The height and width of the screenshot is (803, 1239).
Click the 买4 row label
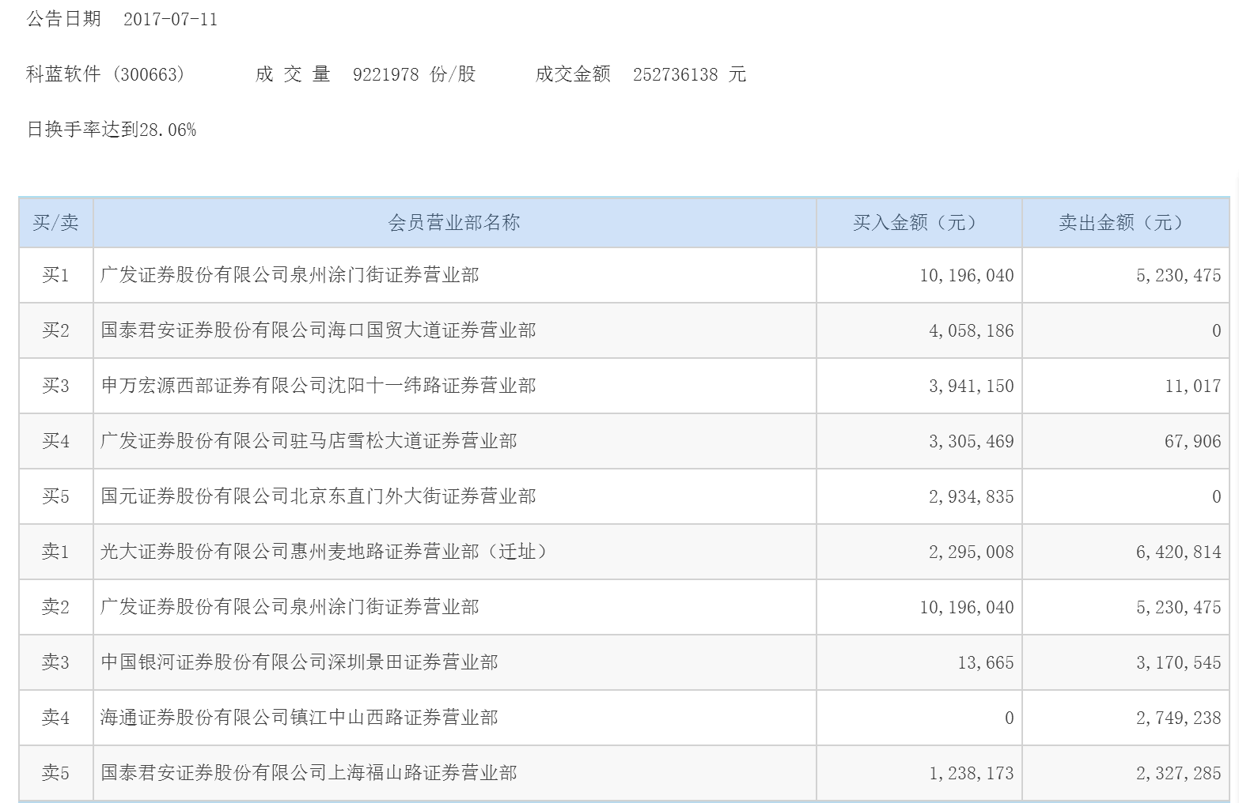point(55,441)
